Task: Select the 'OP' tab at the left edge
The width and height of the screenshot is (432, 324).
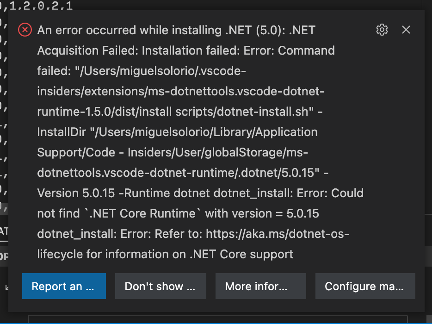Action: pos(5,255)
